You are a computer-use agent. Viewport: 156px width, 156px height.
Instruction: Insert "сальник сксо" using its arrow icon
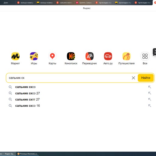[x=150, y=87]
